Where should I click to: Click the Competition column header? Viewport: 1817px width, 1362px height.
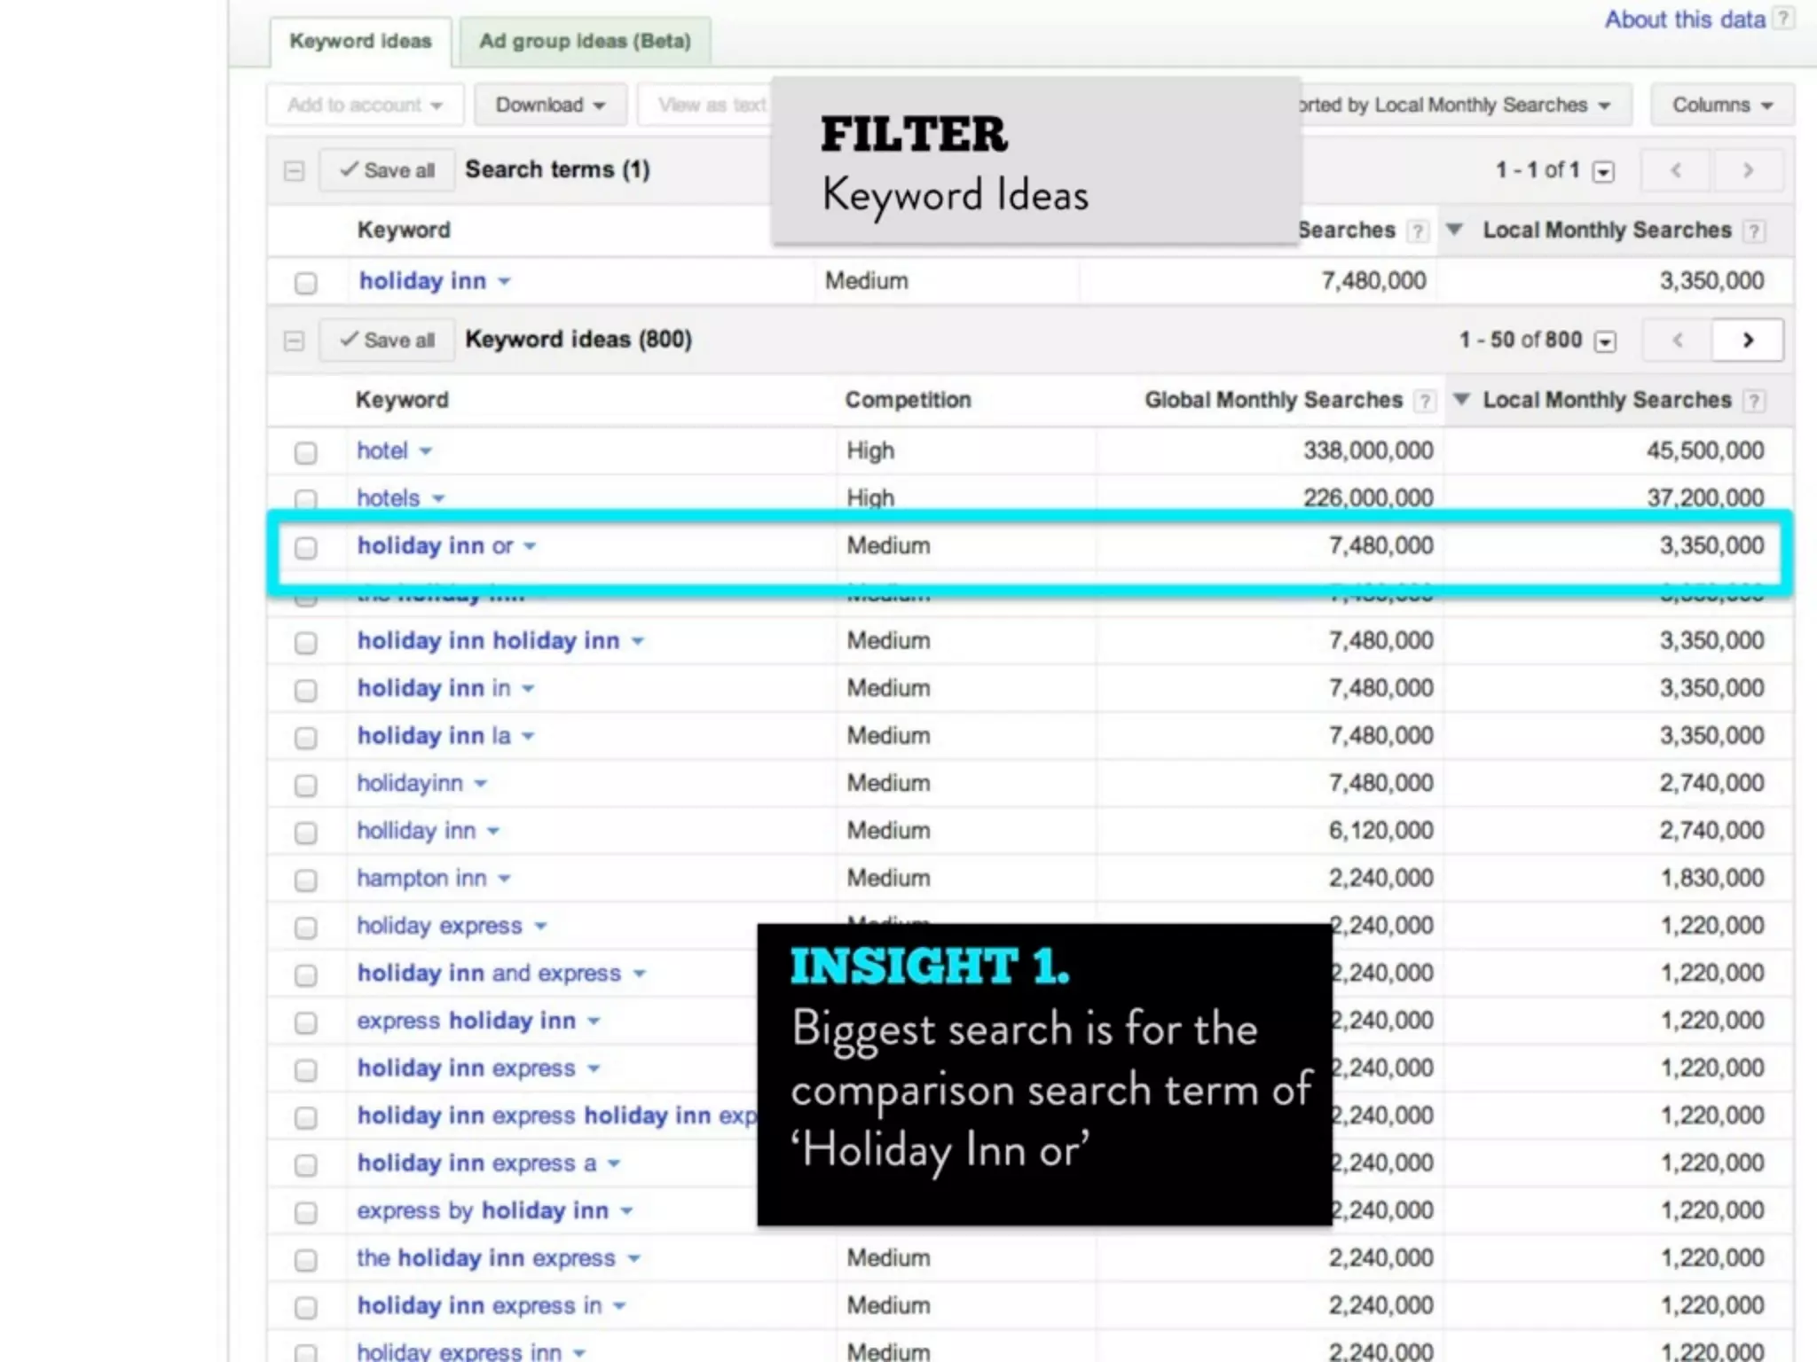[908, 400]
